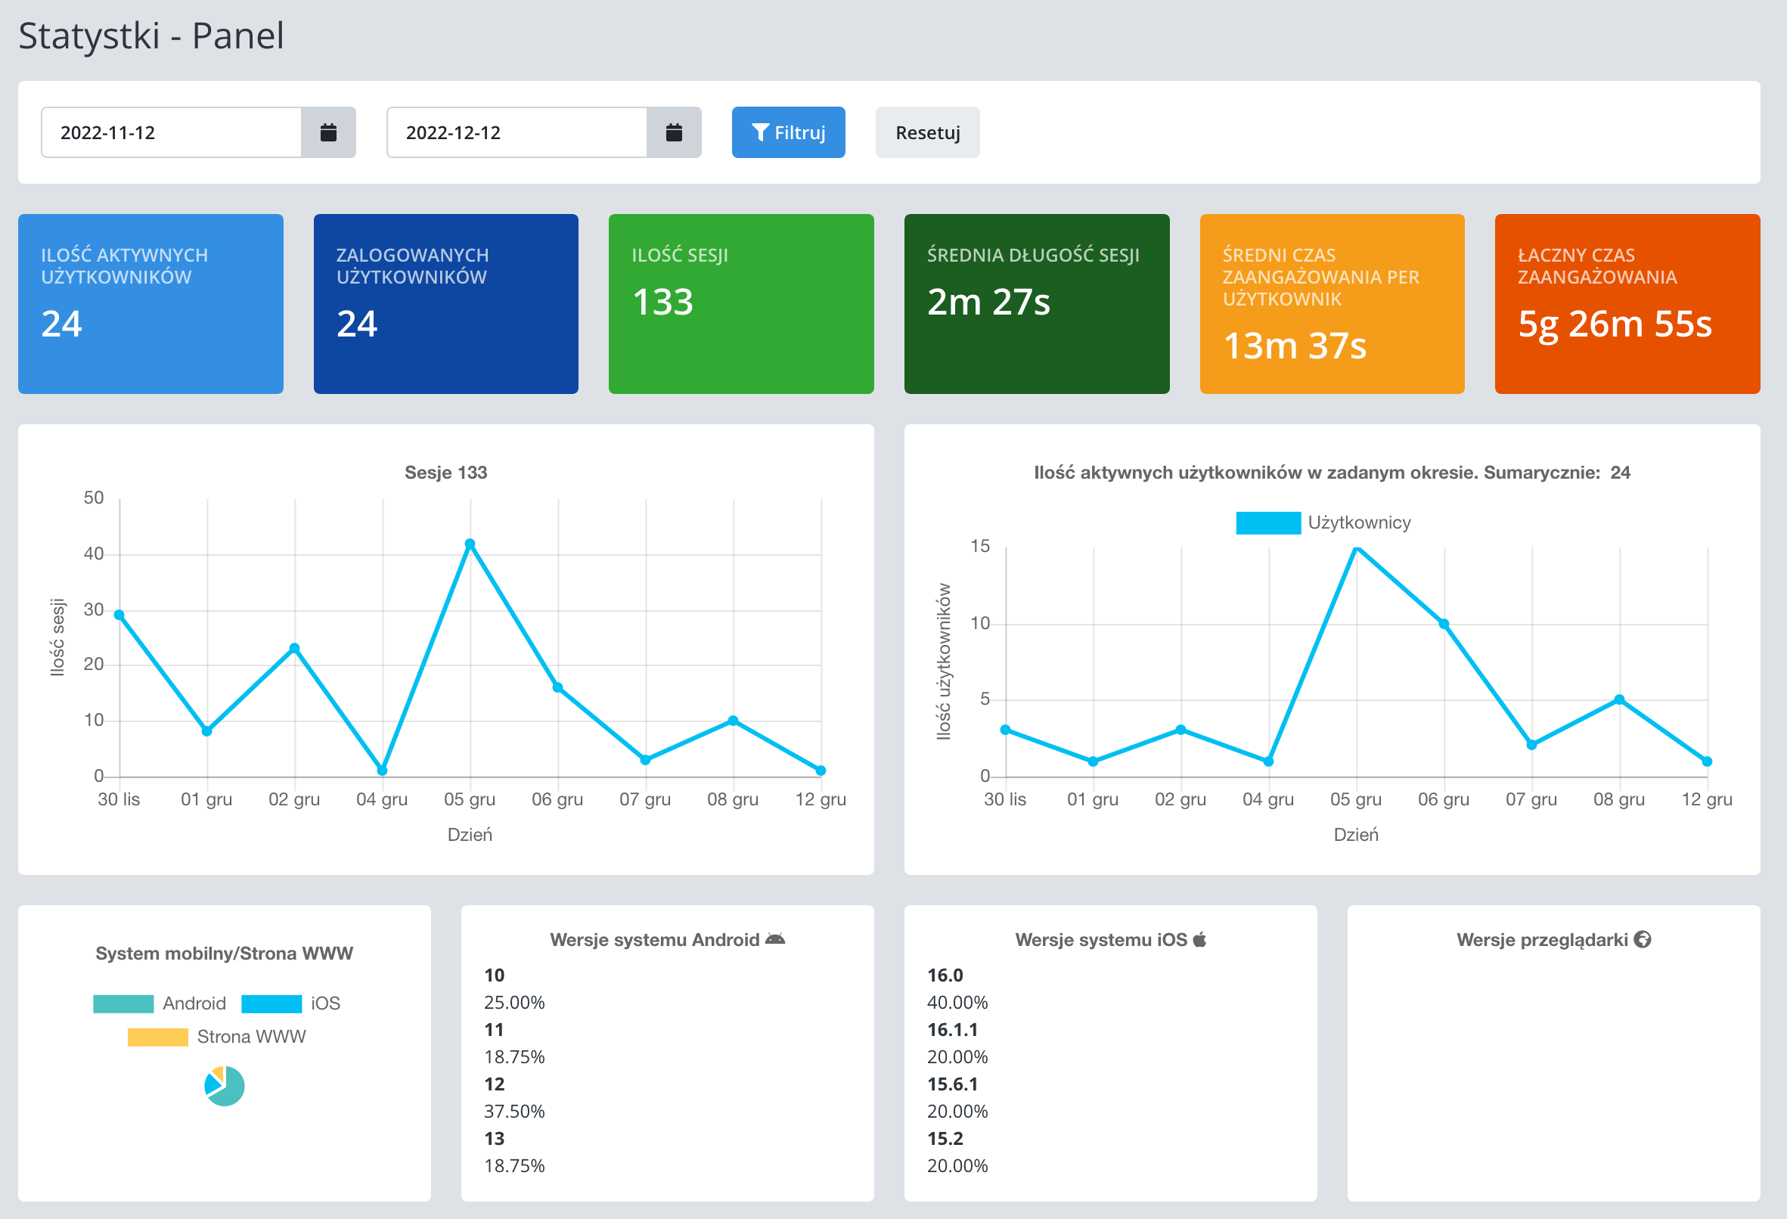Click the 05 gru peak point on sessions chart
1787x1219 pixels.
click(x=470, y=544)
